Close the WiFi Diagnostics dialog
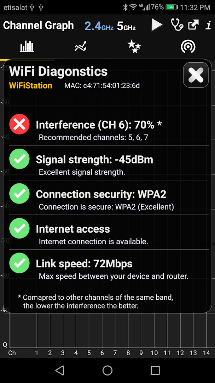This screenshot has height=383, width=215. click(x=196, y=75)
